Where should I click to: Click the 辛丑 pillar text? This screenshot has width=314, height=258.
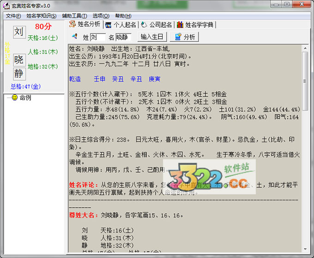(x=136, y=79)
